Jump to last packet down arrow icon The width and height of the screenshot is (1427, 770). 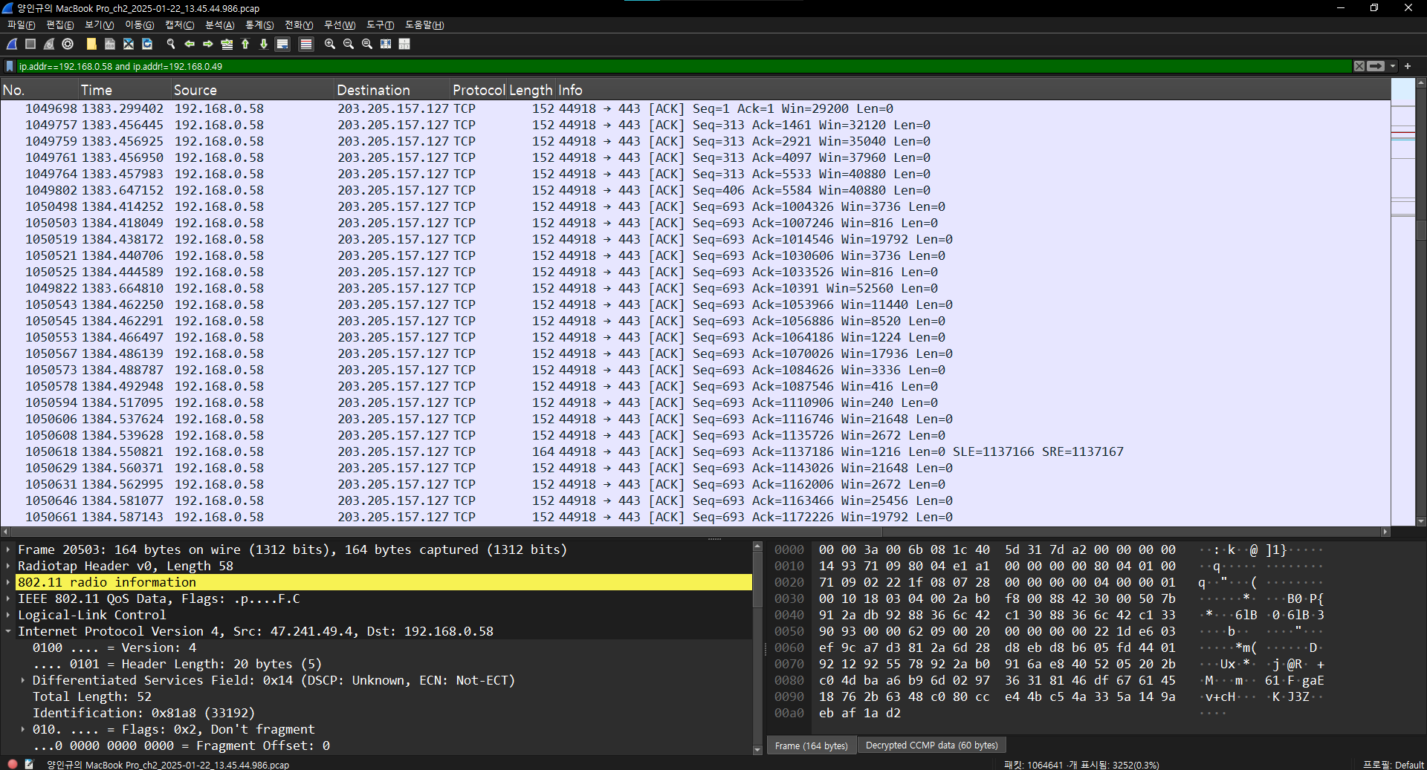point(264,44)
